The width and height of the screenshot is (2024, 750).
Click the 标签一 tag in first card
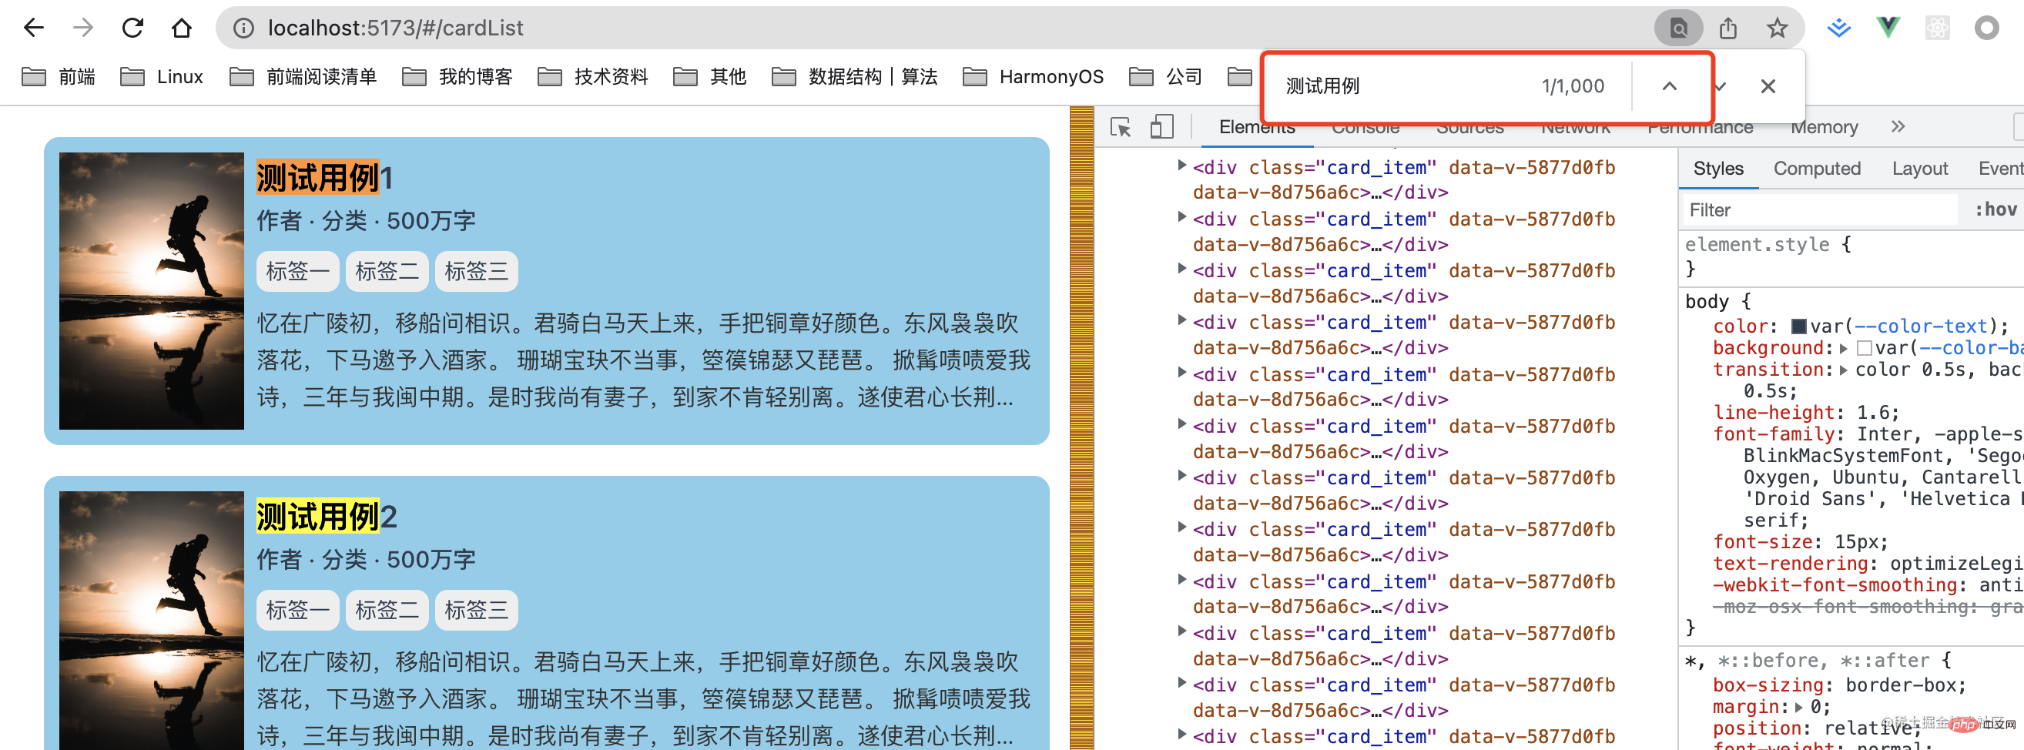click(x=298, y=272)
